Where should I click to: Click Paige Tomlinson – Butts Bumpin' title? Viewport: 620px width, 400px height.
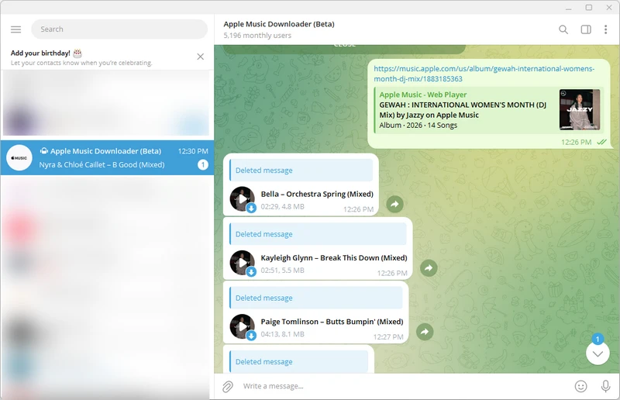click(x=332, y=322)
